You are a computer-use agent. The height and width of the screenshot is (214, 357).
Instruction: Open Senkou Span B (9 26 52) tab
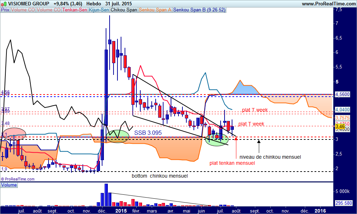point(199,10)
